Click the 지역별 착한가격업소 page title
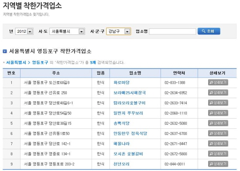The image size is (240, 171). (x=32, y=5)
